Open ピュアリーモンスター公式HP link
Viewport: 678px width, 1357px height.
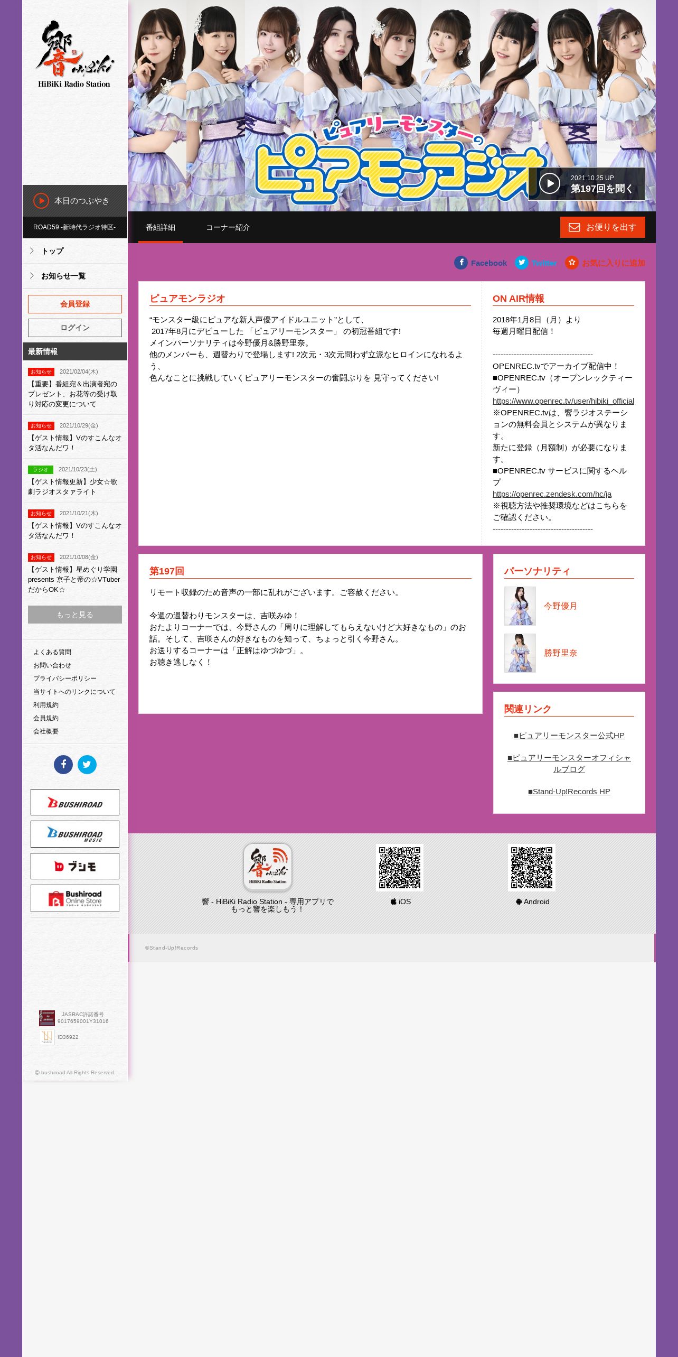coord(569,736)
